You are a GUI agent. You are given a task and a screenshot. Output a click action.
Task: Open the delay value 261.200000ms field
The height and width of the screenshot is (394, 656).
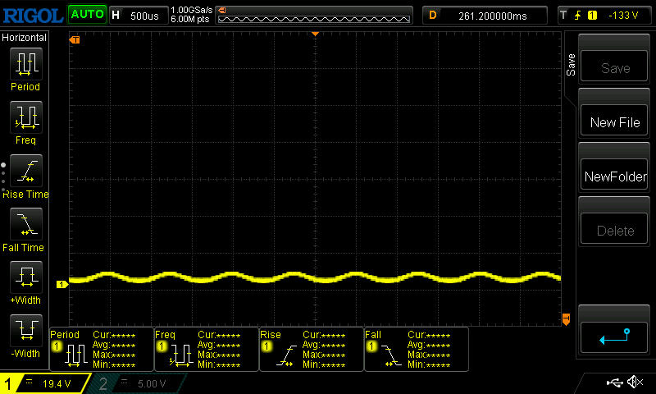(485, 15)
